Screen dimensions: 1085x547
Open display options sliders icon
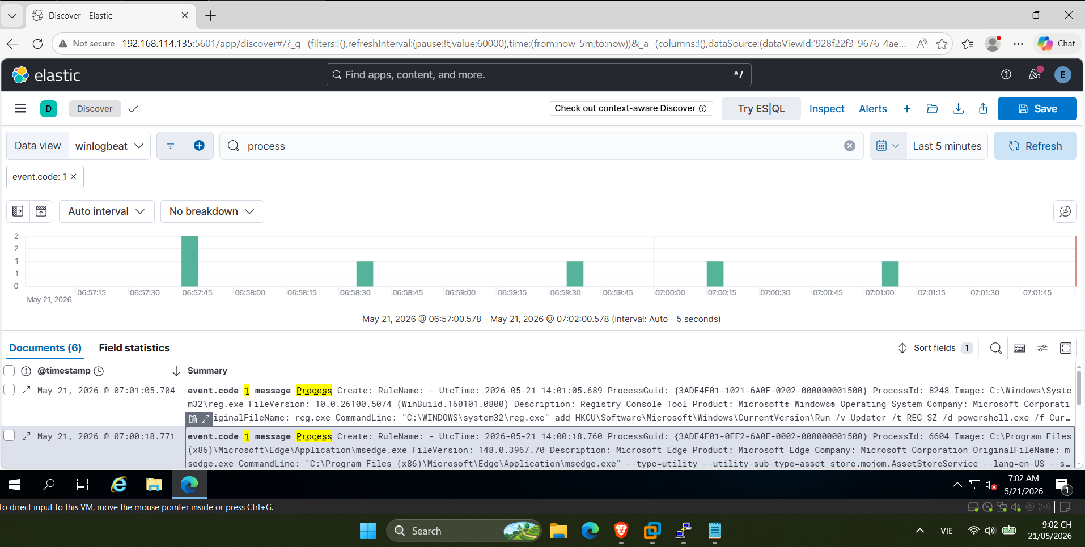coord(1042,348)
